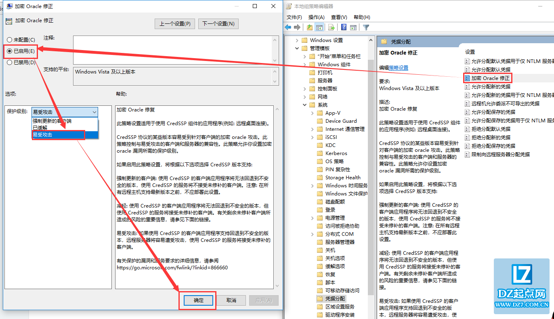This screenshot has width=554, height=319.
Task: Select the 服务器管理器 tree item
Action: [x=340, y=242]
